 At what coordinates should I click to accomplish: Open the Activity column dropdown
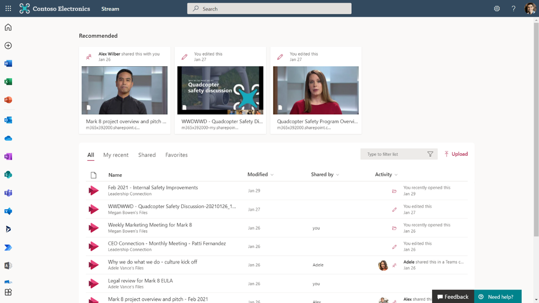pos(386,175)
